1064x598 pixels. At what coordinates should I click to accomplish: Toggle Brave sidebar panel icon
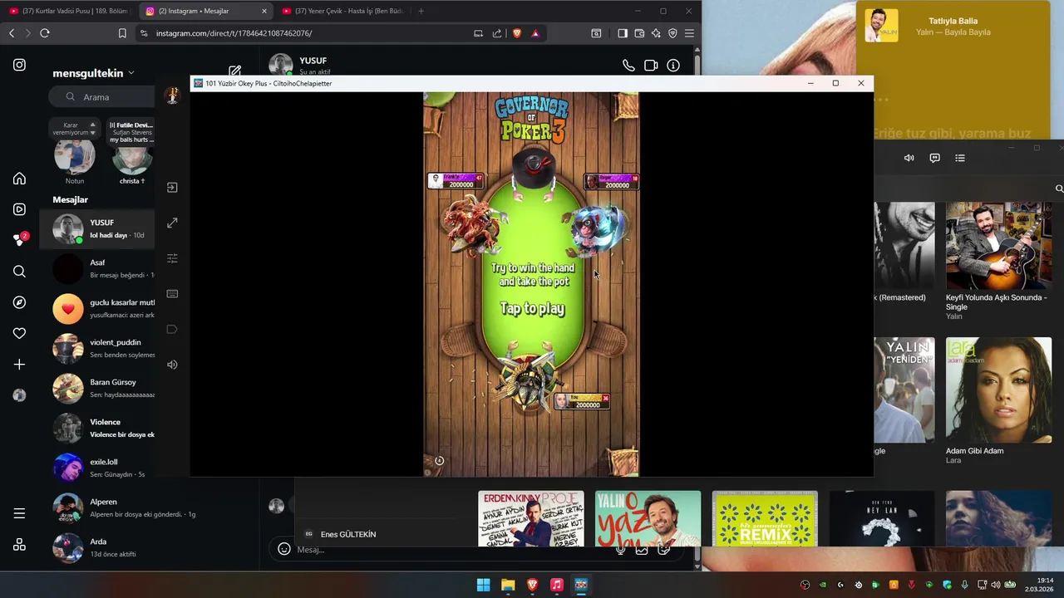[x=622, y=33]
